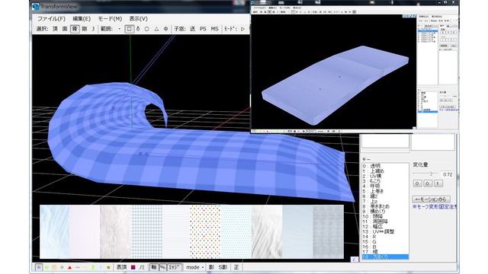This screenshot has width=488, height=274.
Task: Click the ノミ toolbar button
Action: [x=142, y=267]
